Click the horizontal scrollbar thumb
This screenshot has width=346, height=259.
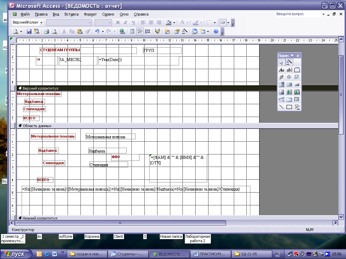point(120,223)
